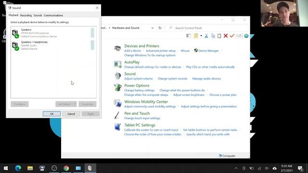
Task: Click the Set Default button
Action: [64, 104]
